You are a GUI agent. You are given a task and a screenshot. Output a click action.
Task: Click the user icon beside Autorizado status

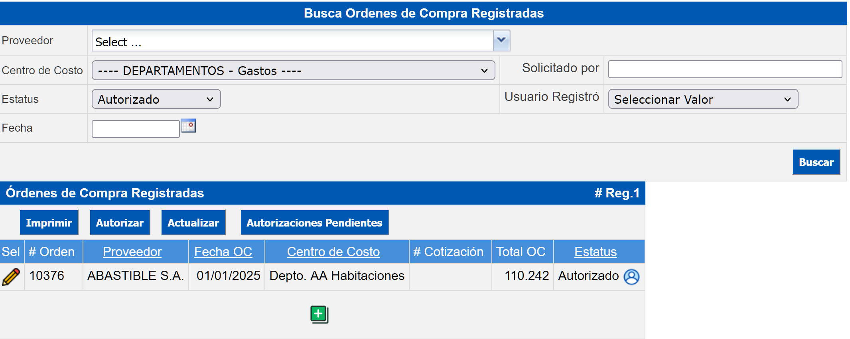click(631, 276)
